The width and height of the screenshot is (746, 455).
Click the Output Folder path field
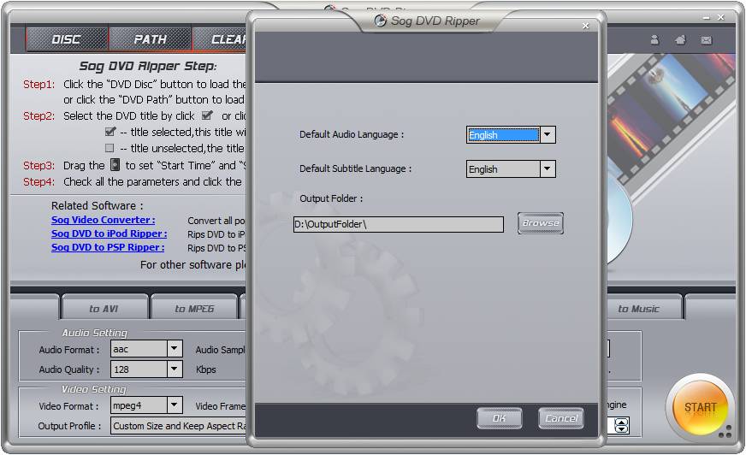[x=398, y=224]
